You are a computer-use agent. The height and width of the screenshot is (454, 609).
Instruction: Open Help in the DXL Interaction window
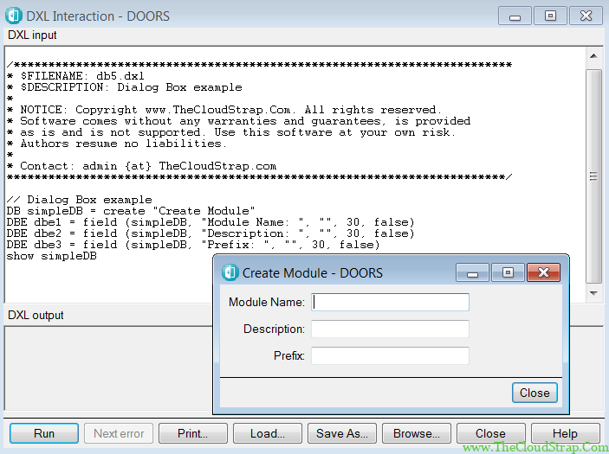565,433
